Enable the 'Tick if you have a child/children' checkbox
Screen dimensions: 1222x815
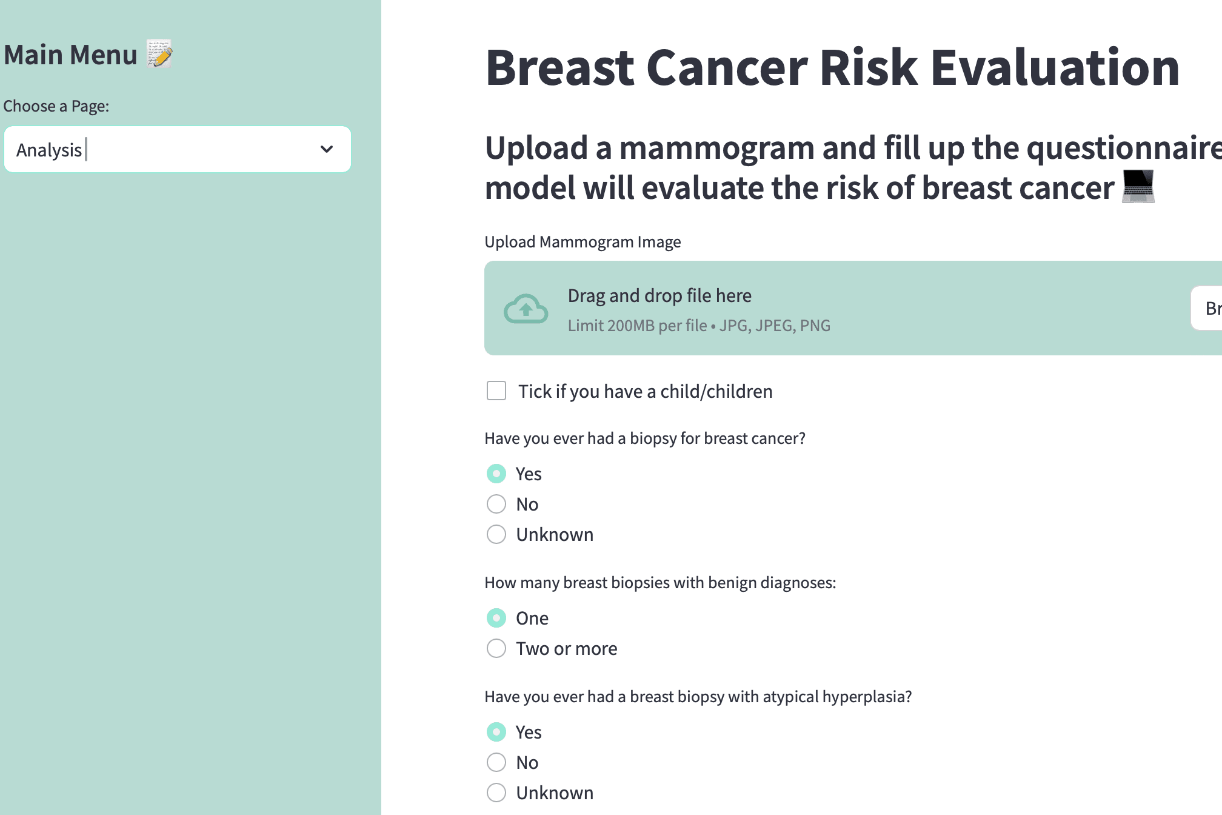click(x=496, y=391)
